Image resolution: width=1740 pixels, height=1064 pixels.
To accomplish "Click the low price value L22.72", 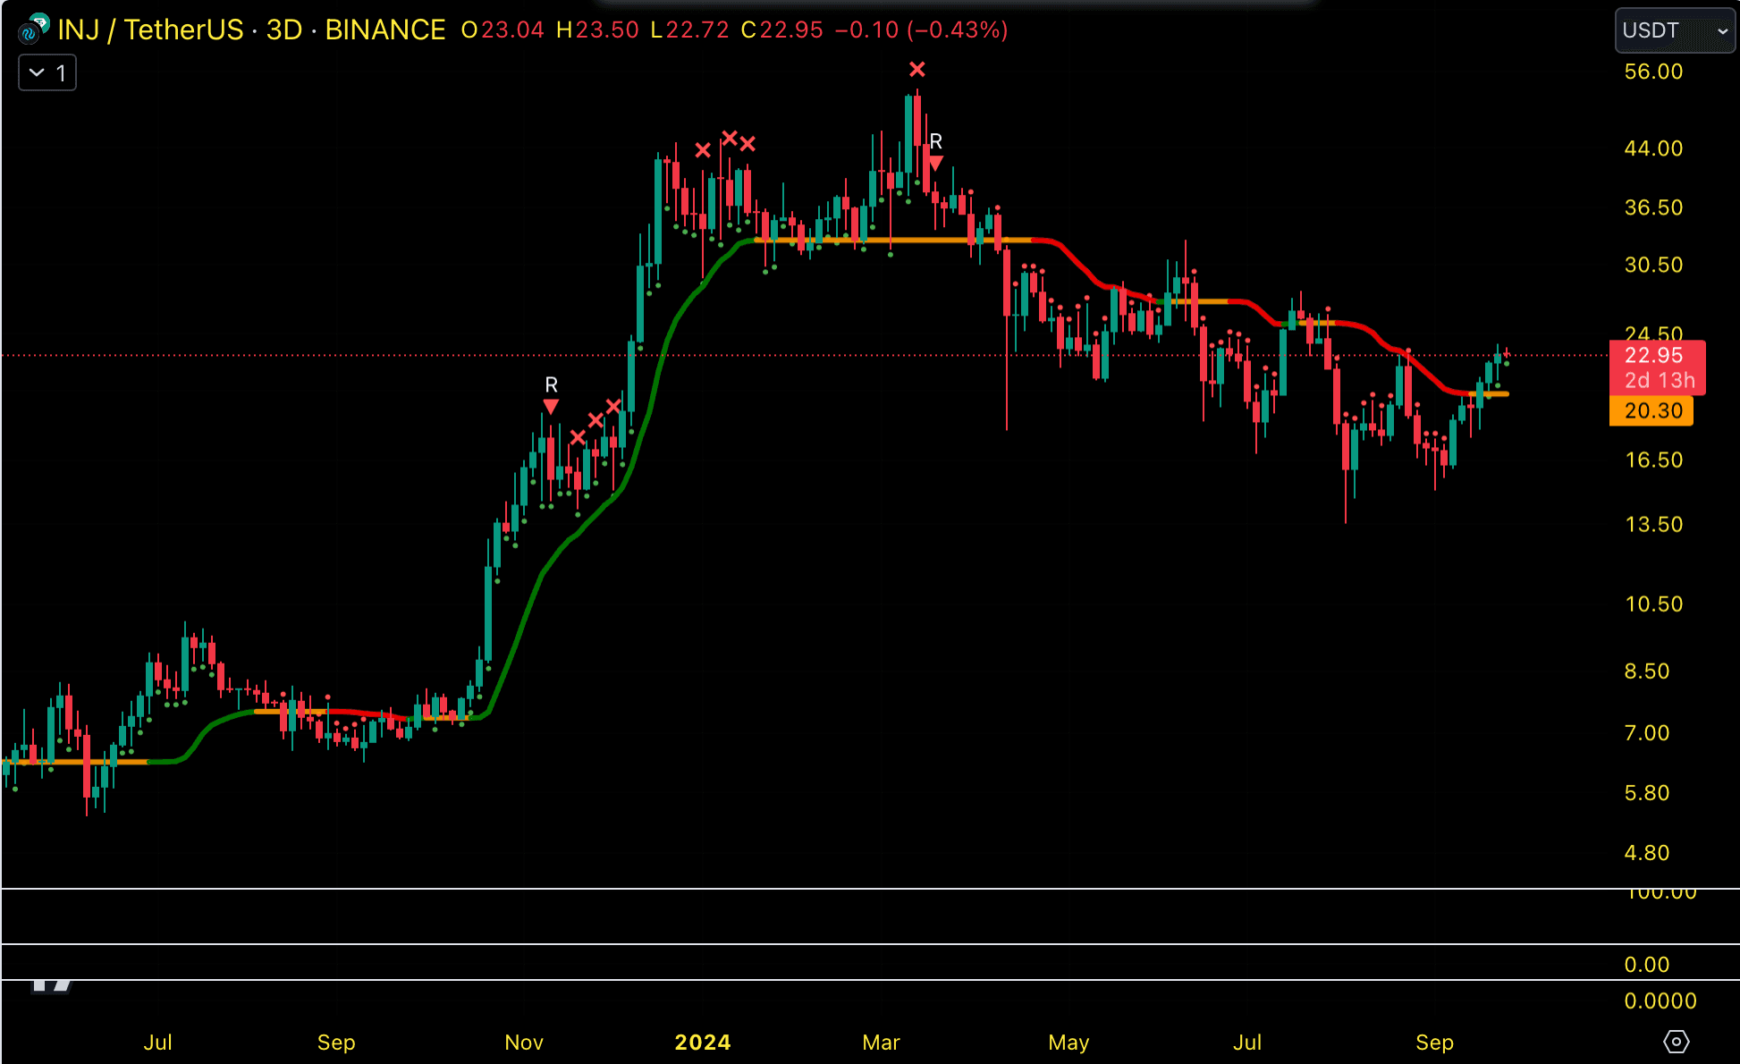I will tap(689, 30).
